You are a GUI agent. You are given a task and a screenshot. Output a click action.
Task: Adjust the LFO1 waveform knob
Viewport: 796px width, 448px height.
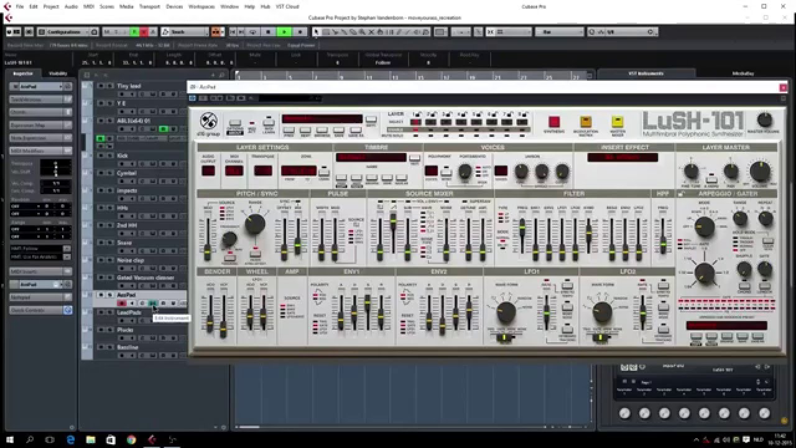click(506, 312)
